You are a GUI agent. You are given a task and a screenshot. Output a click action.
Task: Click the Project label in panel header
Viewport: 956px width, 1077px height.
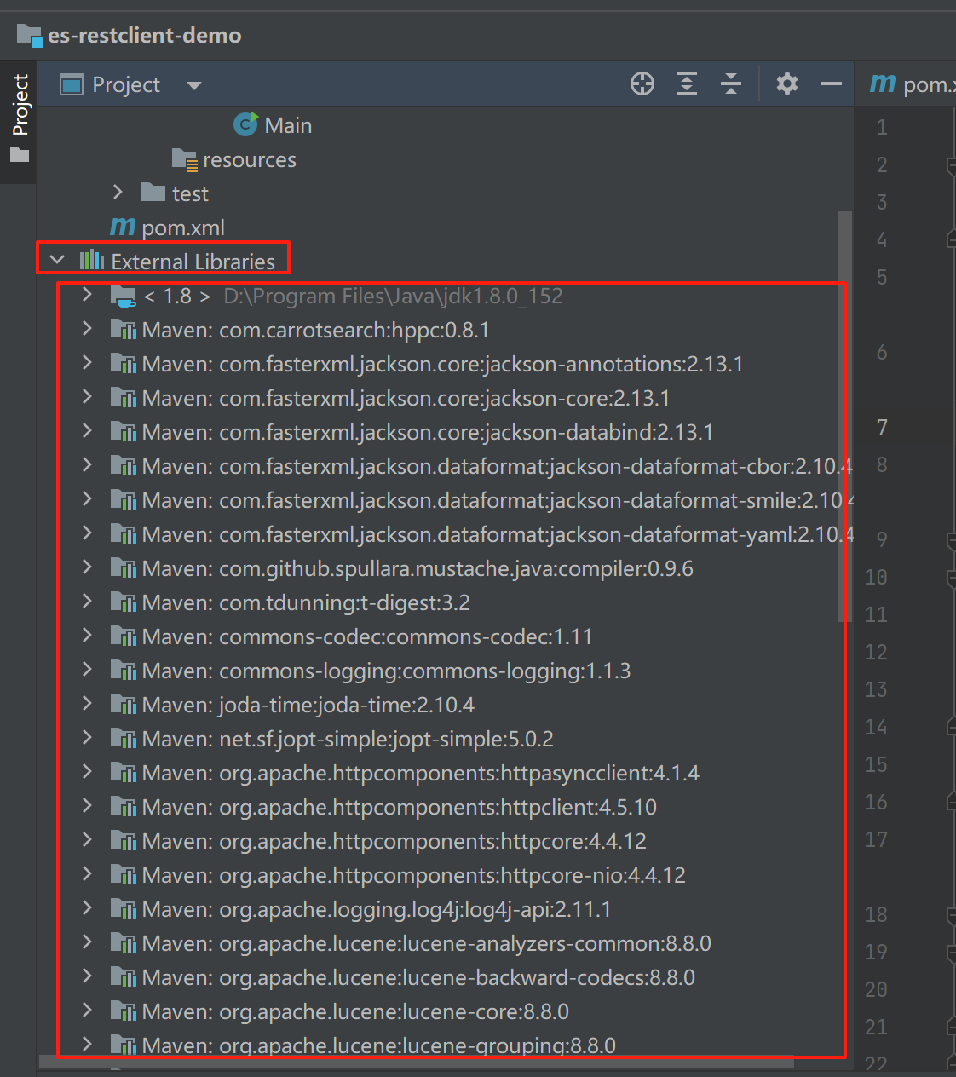click(x=126, y=84)
